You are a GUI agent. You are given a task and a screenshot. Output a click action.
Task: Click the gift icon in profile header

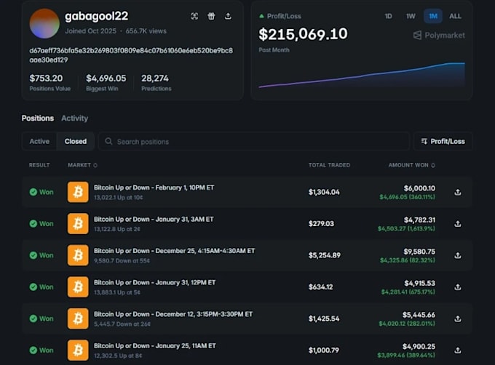click(x=211, y=16)
